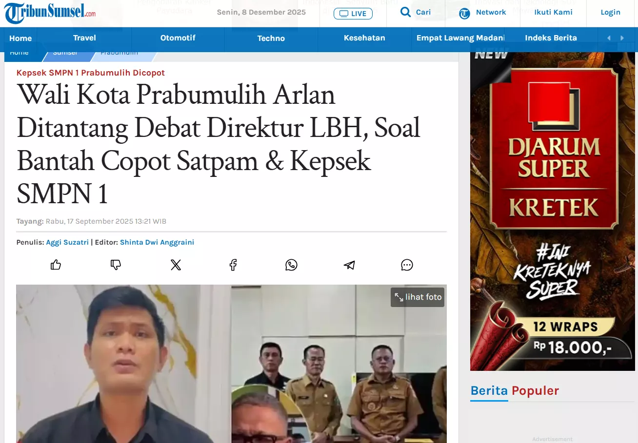
Task: Click the thumbs-up like icon
Action: [x=56, y=265]
